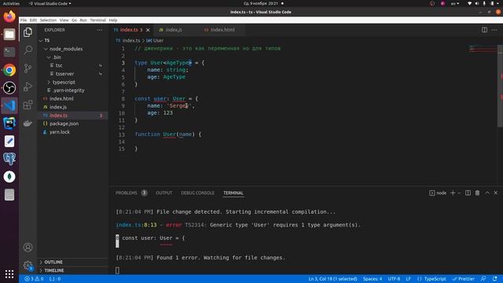503x283 pixels.
Task: Open the Run and Debug view
Action: pos(28,86)
